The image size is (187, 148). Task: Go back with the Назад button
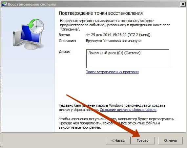pyautogui.click(x=118, y=140)
